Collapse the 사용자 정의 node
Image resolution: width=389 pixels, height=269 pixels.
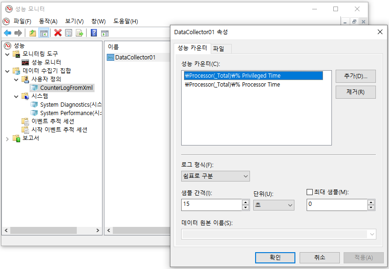(x=16, y=80)
